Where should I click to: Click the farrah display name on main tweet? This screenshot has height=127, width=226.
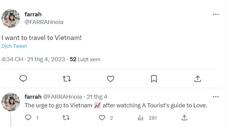click(33, 14)
